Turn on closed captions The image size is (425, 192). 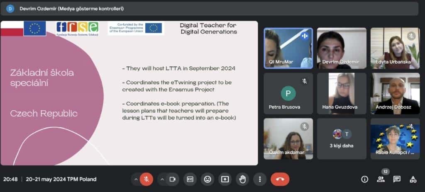pos(190,179)
